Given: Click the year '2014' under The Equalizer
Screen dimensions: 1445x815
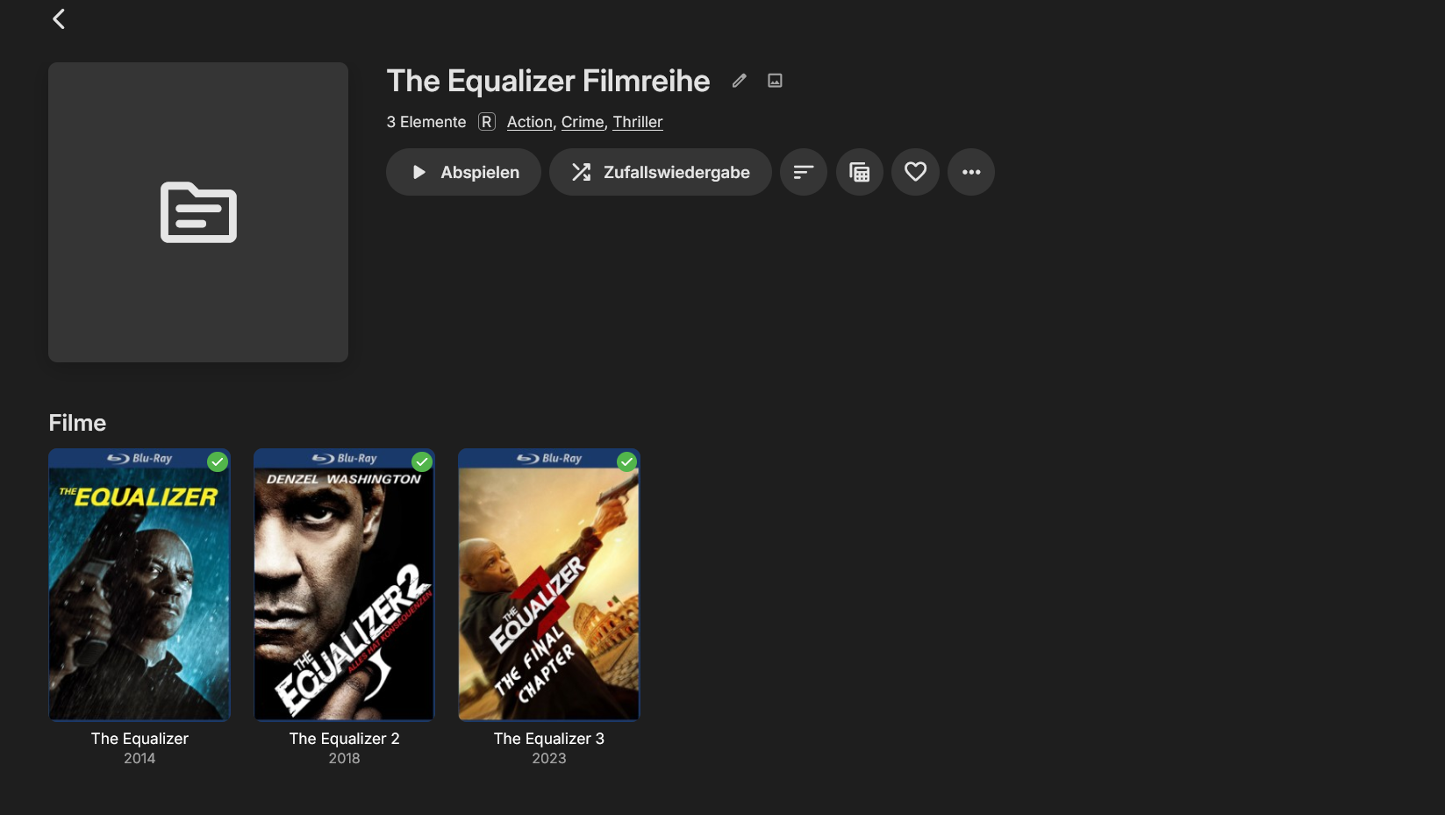Looking at the screenshot, I should coord(139,758).
